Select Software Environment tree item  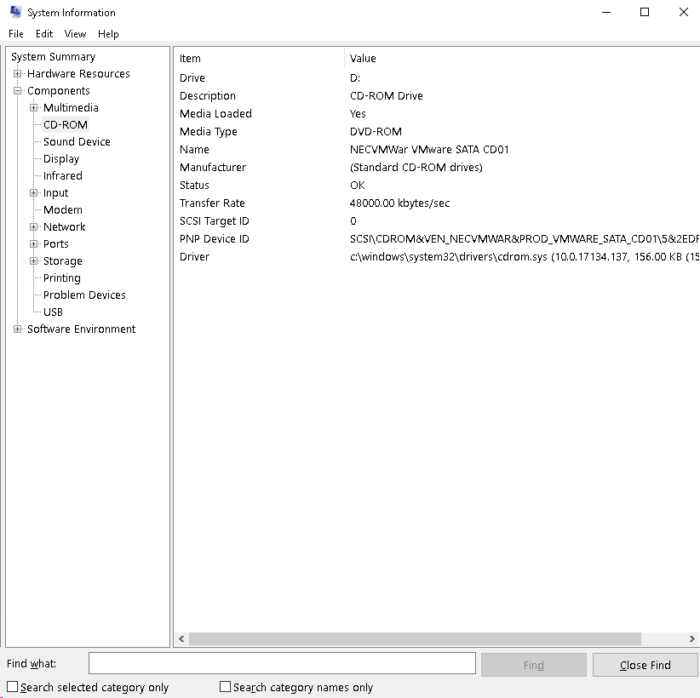pyautogui.click(x=81, y=329)
